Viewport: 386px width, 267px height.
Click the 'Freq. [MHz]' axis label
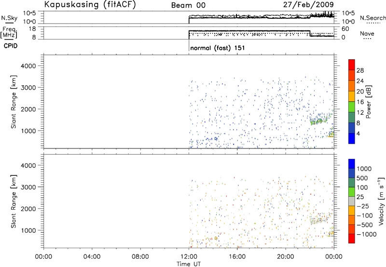(x=9, y=32)
